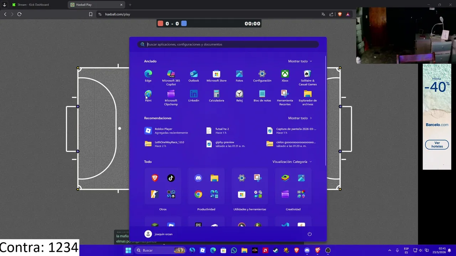
Task: Expand more apps in the Productividad category
Action: point(214,194)
